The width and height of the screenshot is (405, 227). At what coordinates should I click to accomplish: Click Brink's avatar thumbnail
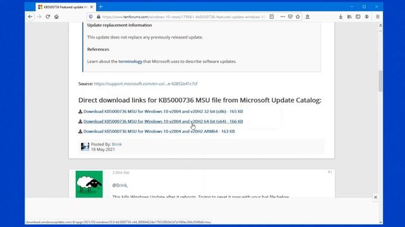pos(85,147)
